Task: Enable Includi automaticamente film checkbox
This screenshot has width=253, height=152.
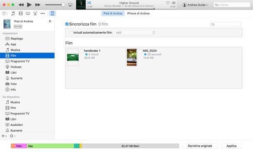Action: 71,33
